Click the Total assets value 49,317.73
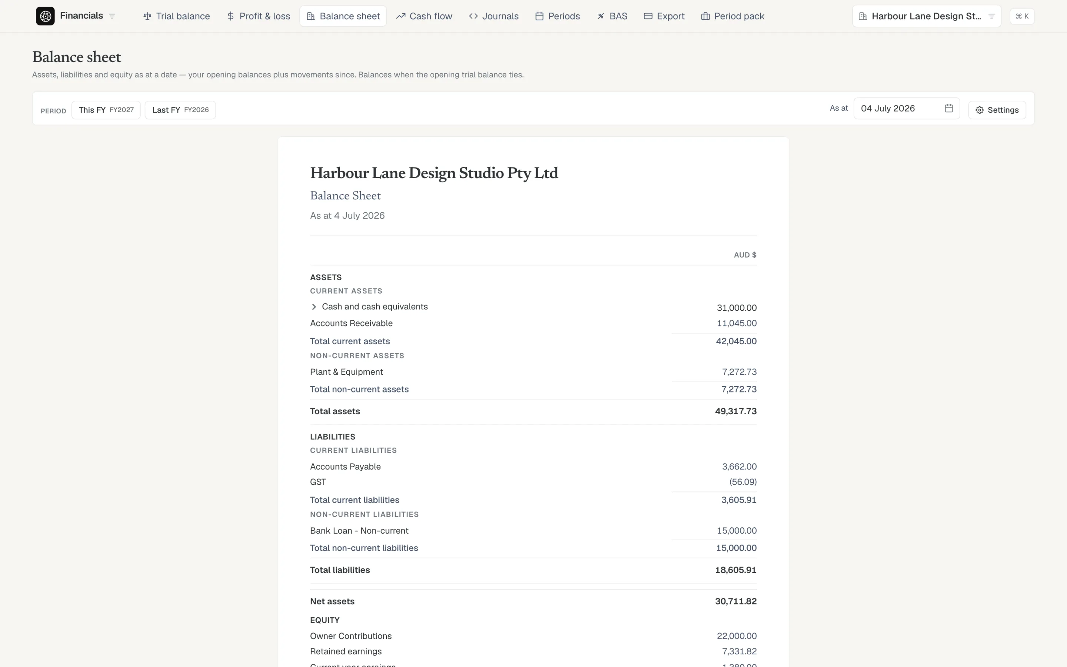 [735, 412]
